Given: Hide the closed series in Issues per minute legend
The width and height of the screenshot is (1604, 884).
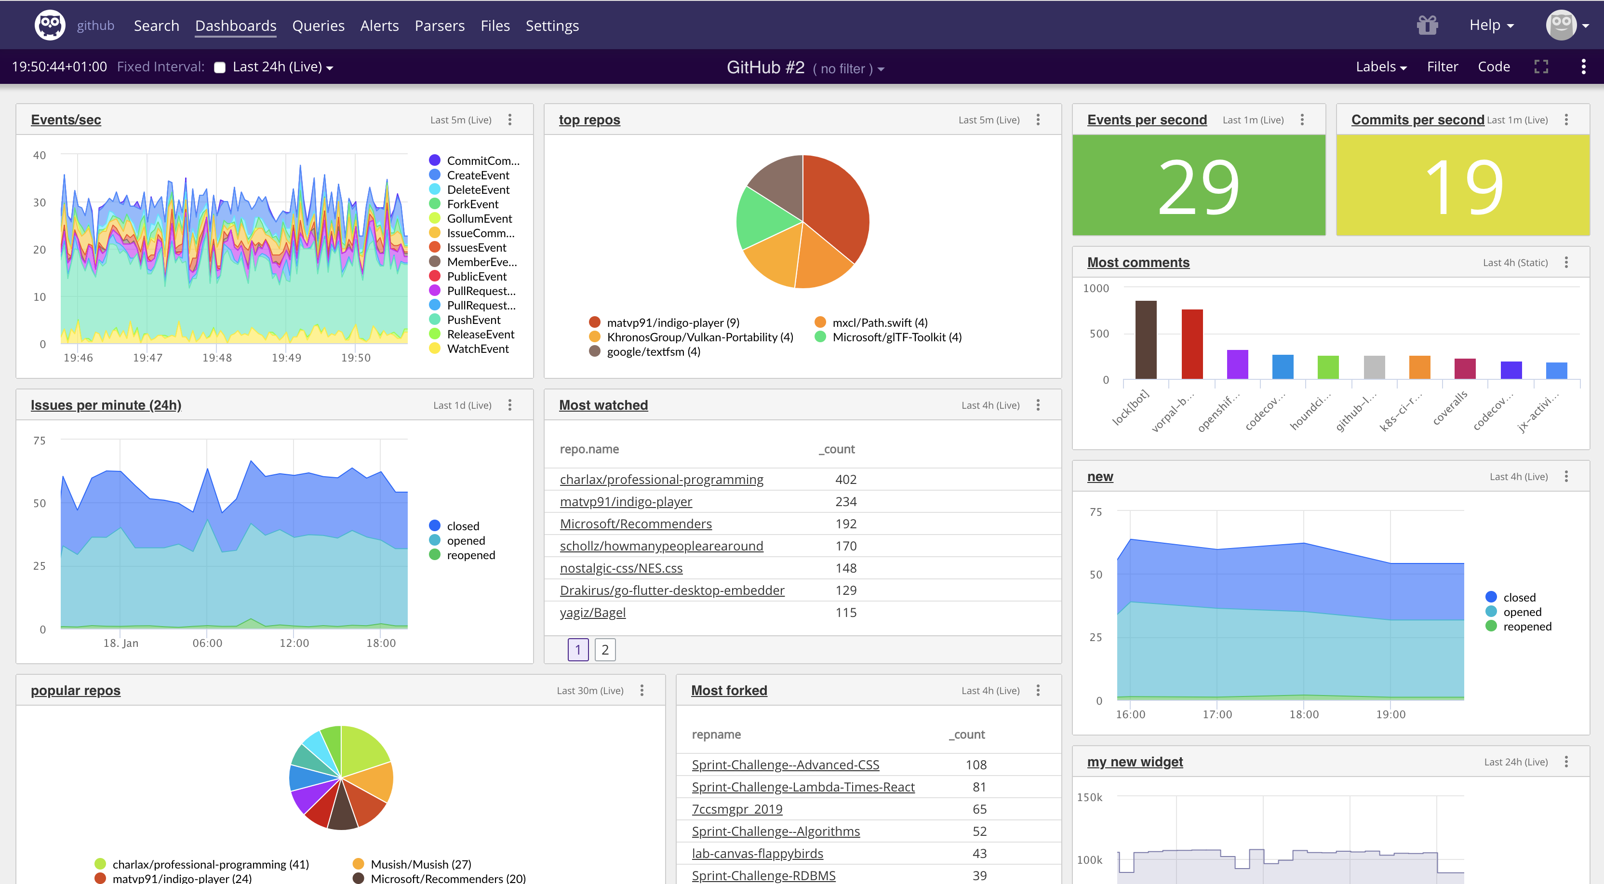Looking at the screenshot, I should click(463, 526).
